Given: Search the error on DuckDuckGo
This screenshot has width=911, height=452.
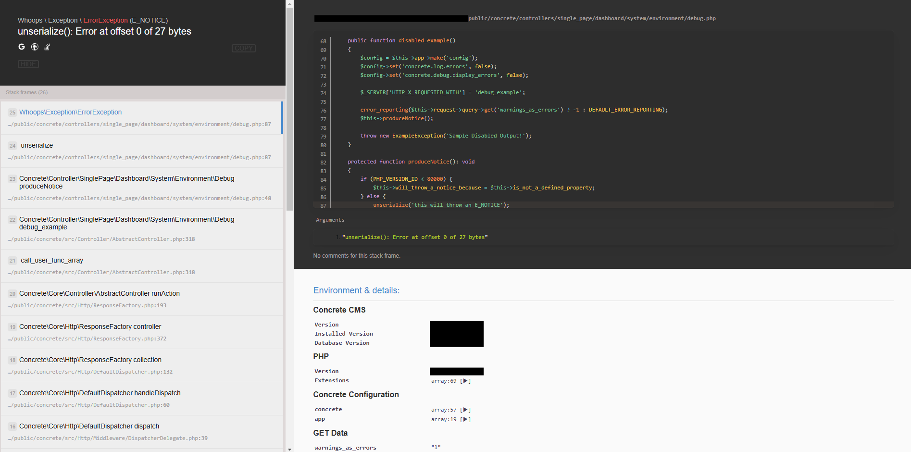Looking at the screenshot, I should (34, 47).
